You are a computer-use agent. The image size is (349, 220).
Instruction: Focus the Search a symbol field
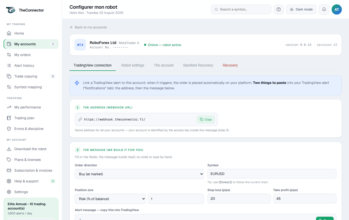(241, 9)
